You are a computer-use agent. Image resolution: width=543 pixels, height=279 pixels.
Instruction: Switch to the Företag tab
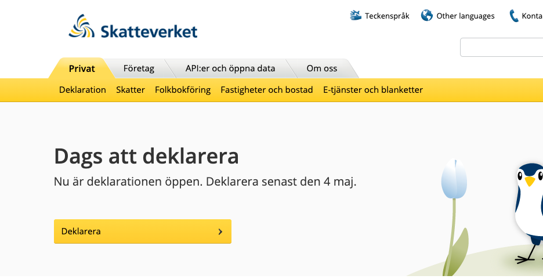click(x=139, y=68)
